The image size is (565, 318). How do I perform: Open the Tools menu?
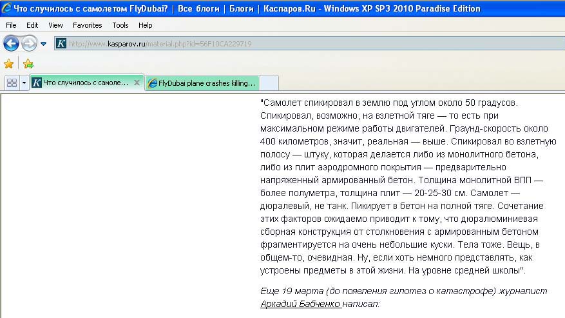(x=120, y=25)
